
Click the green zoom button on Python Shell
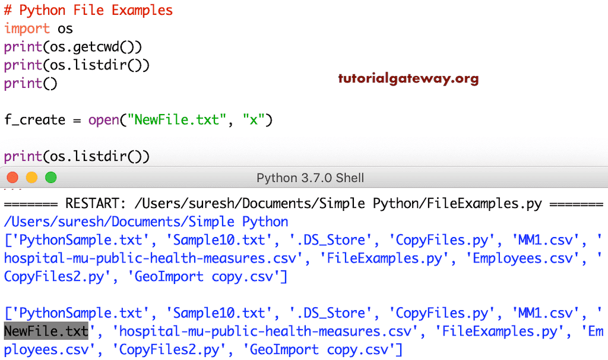point(51,177)
